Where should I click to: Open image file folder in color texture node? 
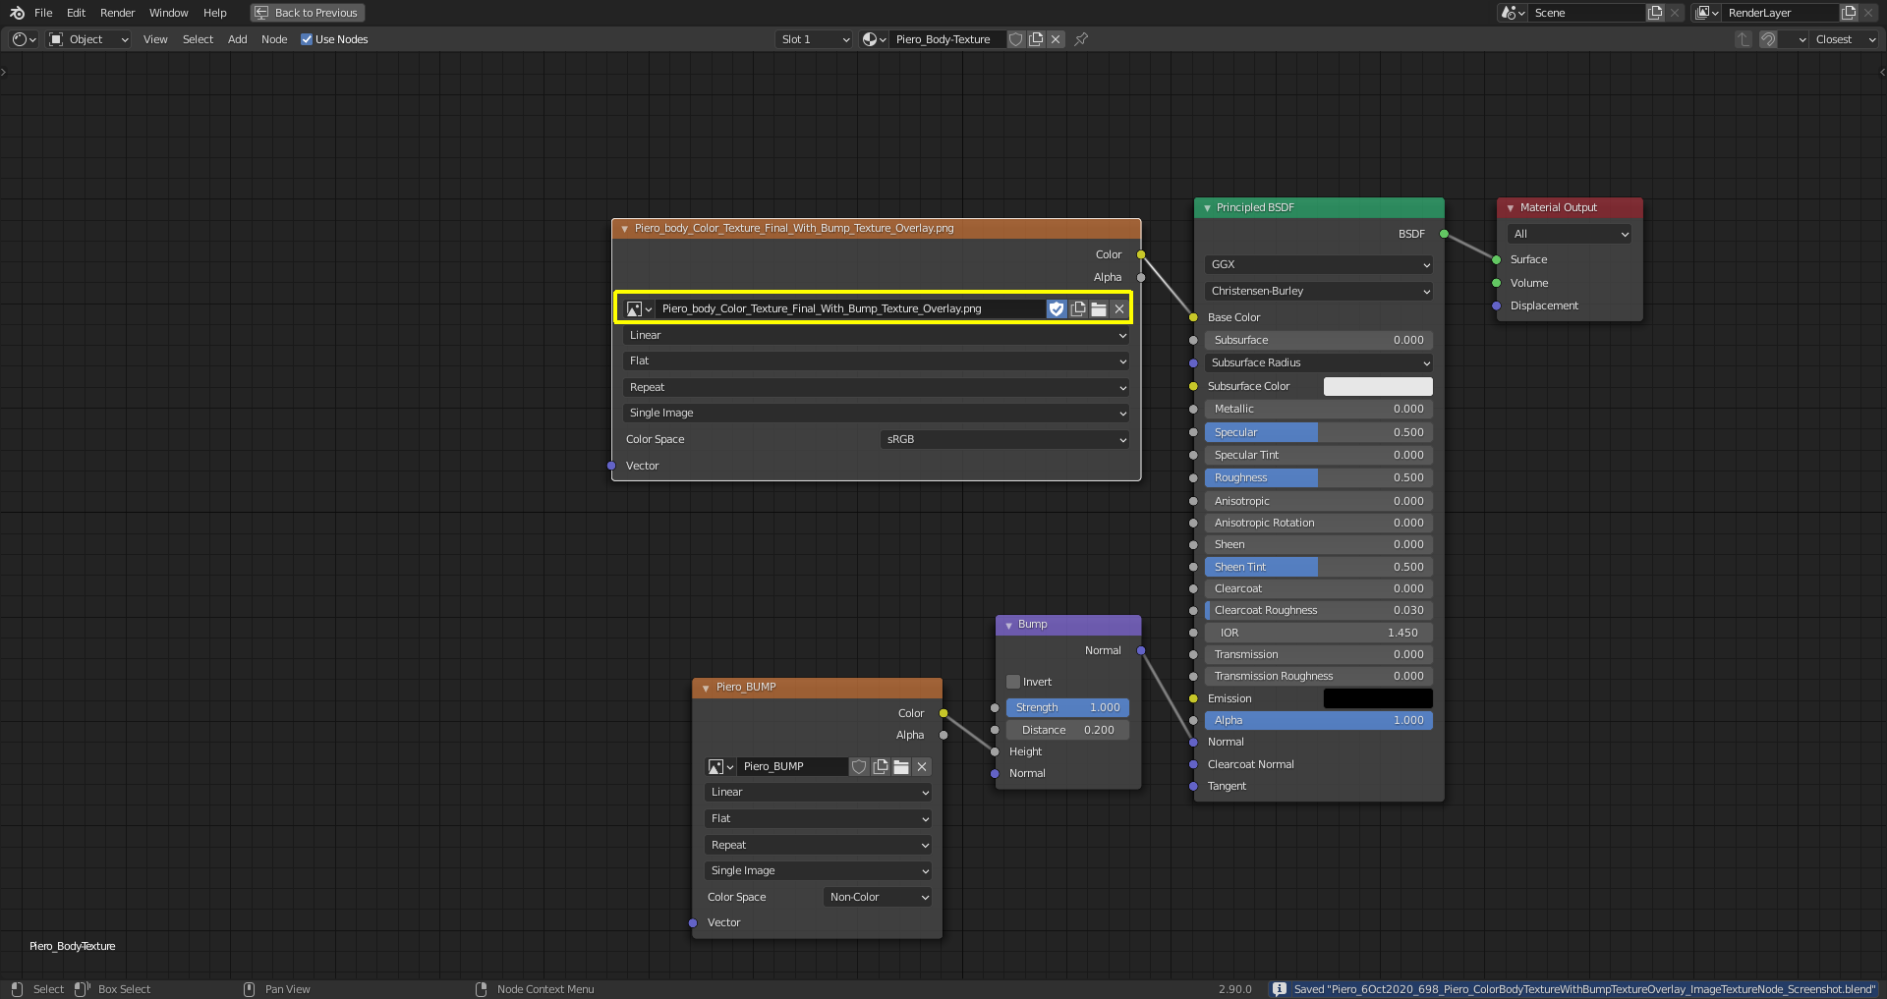pos(1099,308)
